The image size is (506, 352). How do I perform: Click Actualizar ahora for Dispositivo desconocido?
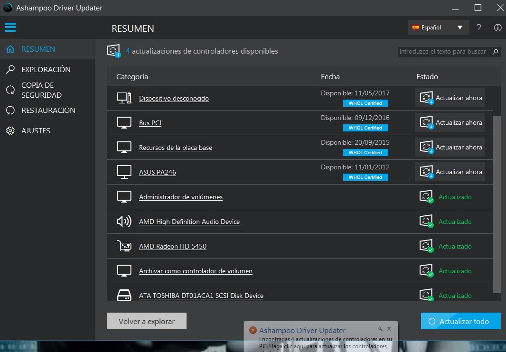pos(450,98)
